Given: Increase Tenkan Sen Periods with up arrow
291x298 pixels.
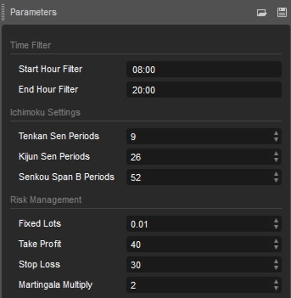Looking at the screenshot, I should click(x=276, y=133).
